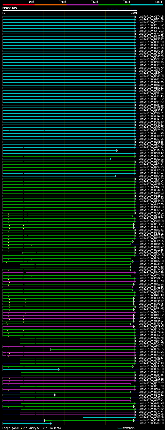The image size is (165, 430).
Task: Select label UniRef100_P10549
Action: pyautogui.click(x=151, y=272)
